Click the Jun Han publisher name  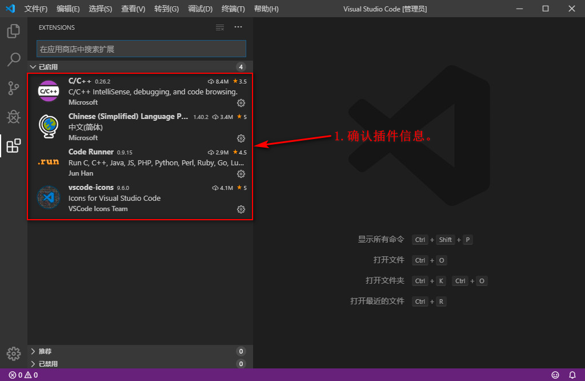(x=81, y=173)
